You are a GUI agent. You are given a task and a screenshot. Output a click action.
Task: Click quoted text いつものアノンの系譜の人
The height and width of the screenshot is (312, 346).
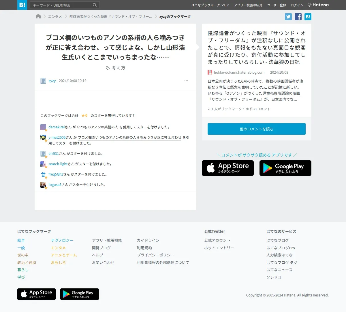98,127
